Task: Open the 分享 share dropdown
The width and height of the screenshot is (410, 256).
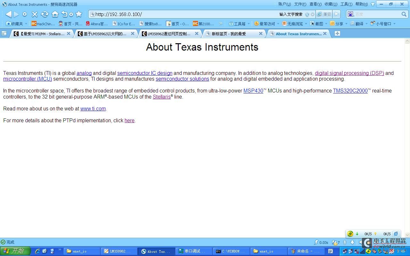Action: point(346,24)
